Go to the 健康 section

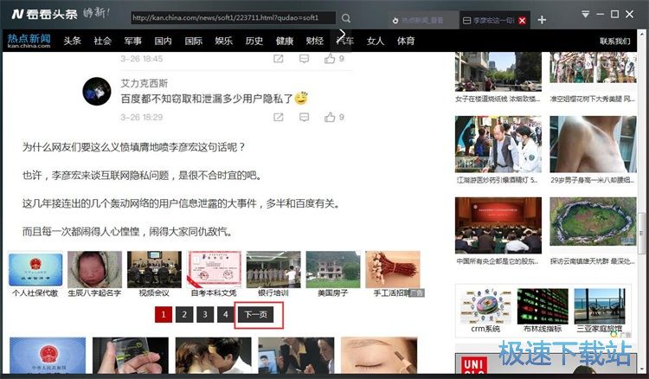(285, 41)
